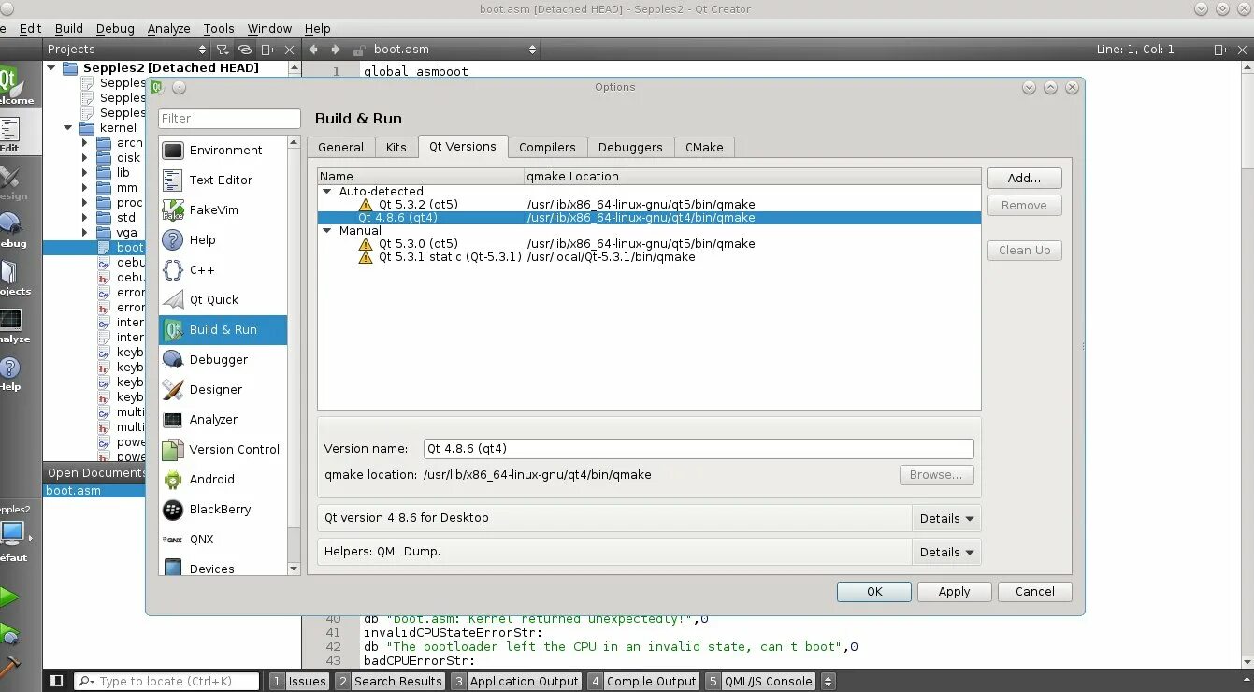Open the Debugger options category

click(x=223, y=359)
